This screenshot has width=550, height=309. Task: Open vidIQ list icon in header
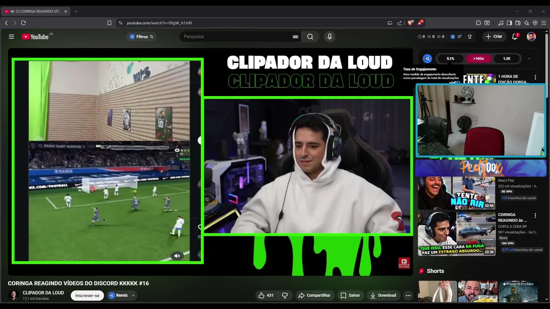pos(460,36)
